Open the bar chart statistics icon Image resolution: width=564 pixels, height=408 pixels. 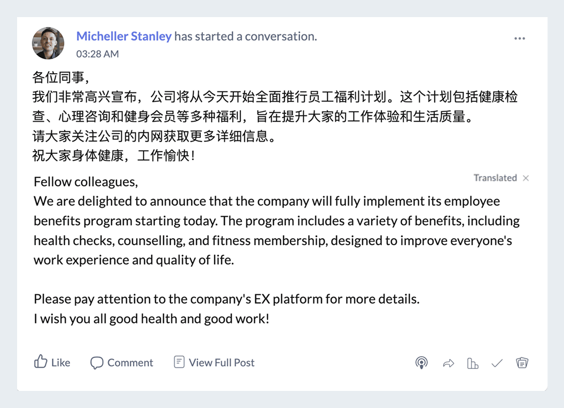click(x=473, y=364)
